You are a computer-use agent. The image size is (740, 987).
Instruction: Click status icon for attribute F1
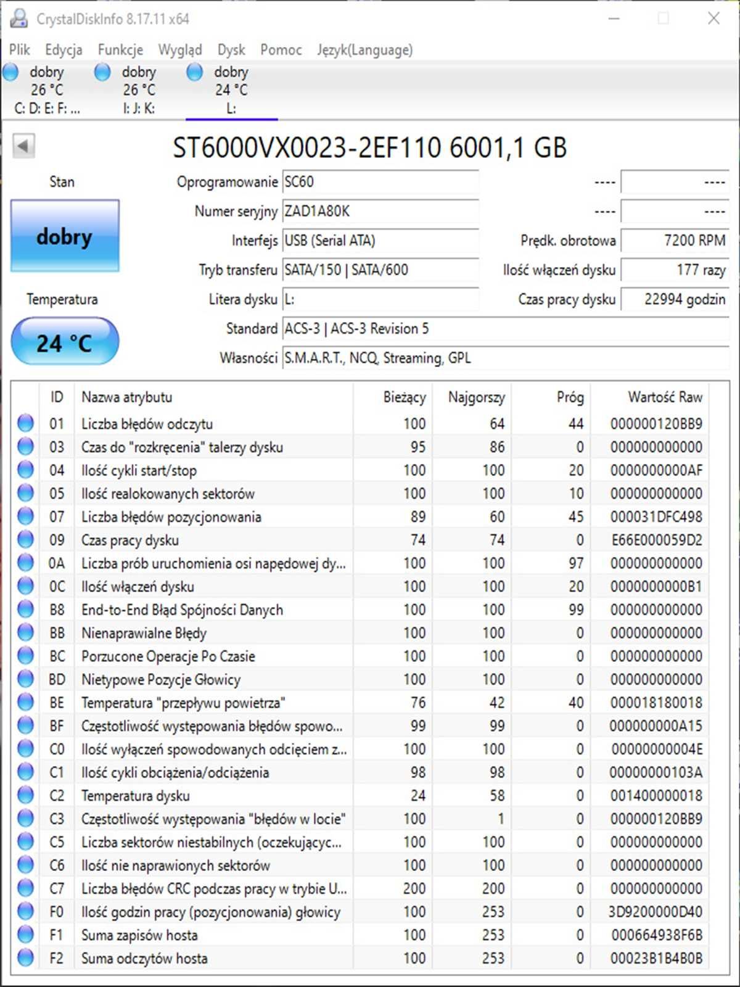[25, 935]
